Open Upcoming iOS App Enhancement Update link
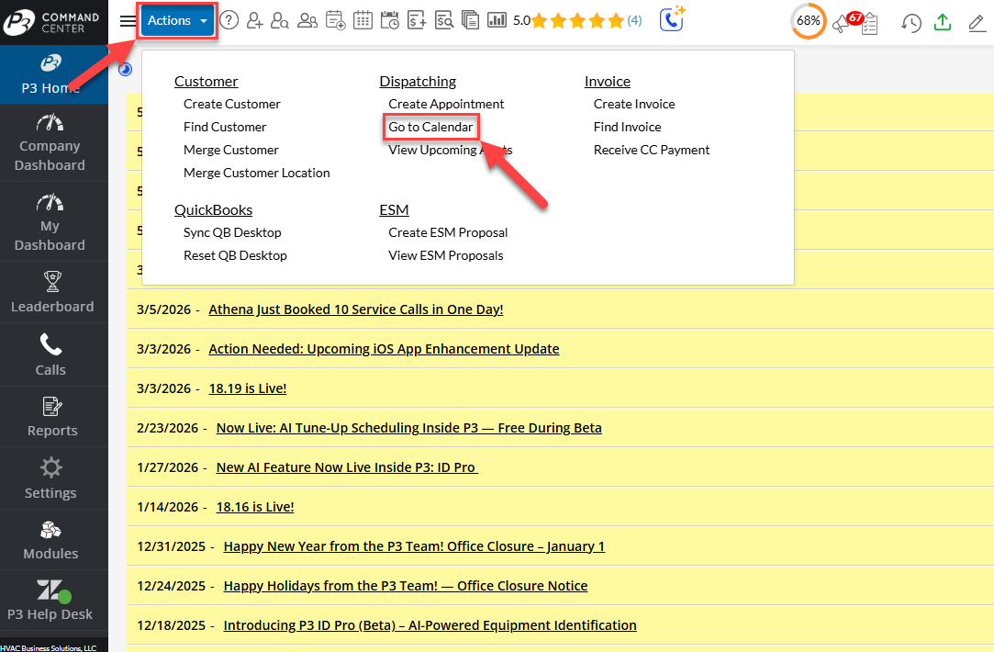This screenshot has width=994, height=652. coord(384,349)
